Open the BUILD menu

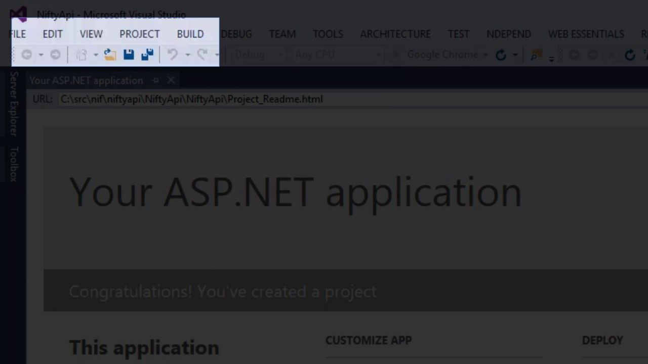pyautogui.click(x=190, y=34)
